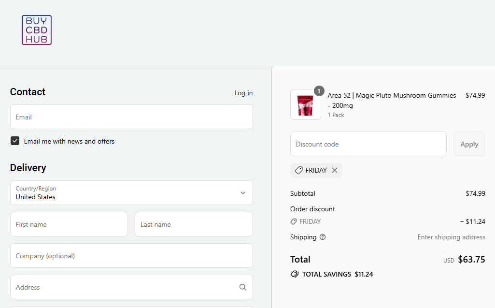This screenshot has width=495, height=308.
Task: Click the Country/Region chevron arrow
Action: click(242, 193)
